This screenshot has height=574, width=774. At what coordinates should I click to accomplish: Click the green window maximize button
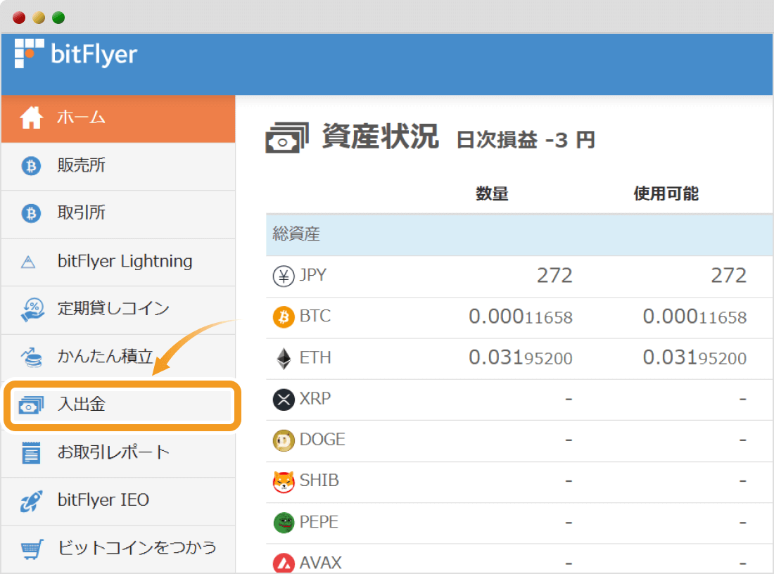coord(58,18)
